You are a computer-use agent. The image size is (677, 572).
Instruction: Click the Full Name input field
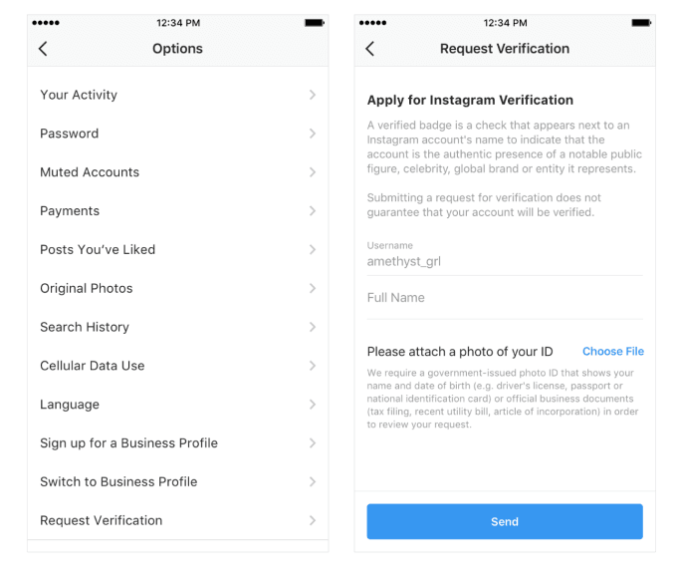(504, 298)
